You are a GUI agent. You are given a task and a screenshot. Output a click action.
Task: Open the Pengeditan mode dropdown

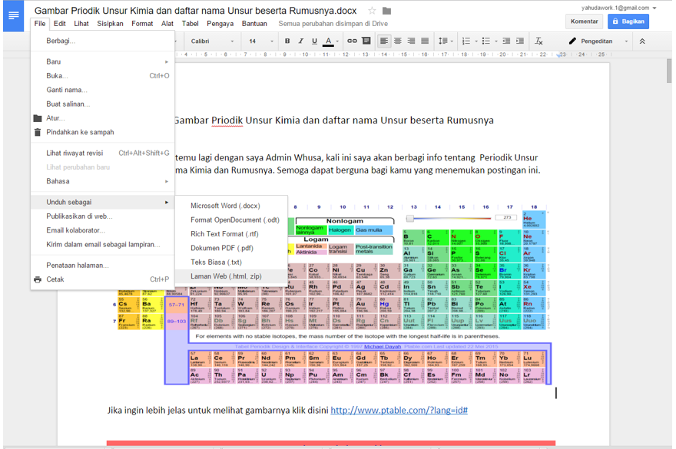tap(598, 41)
